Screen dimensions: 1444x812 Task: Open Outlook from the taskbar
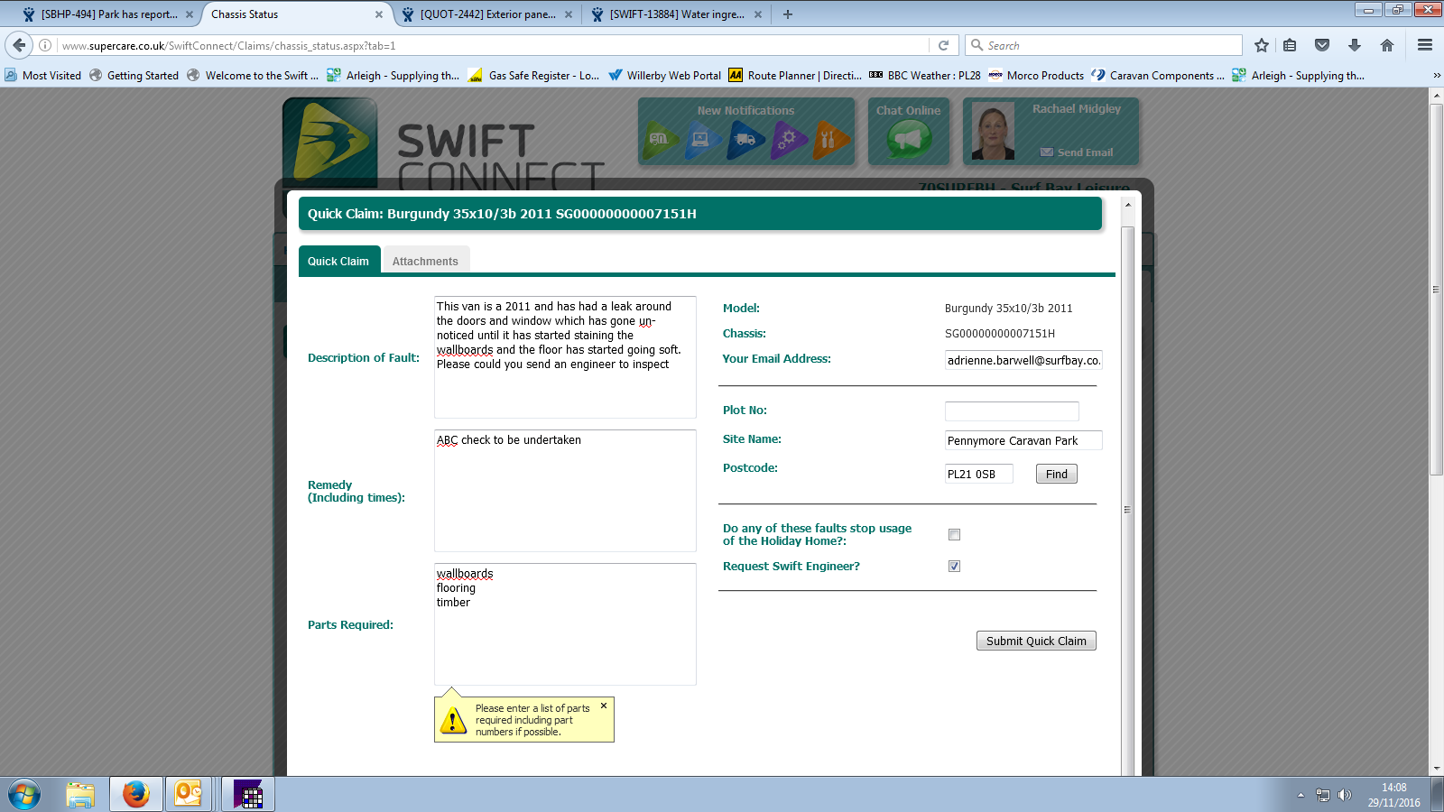[x=189, y=795]
